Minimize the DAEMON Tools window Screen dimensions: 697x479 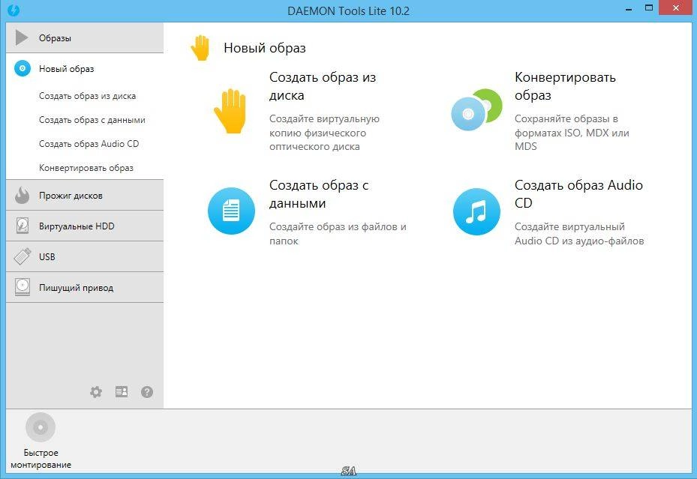(x=629, y=9)
